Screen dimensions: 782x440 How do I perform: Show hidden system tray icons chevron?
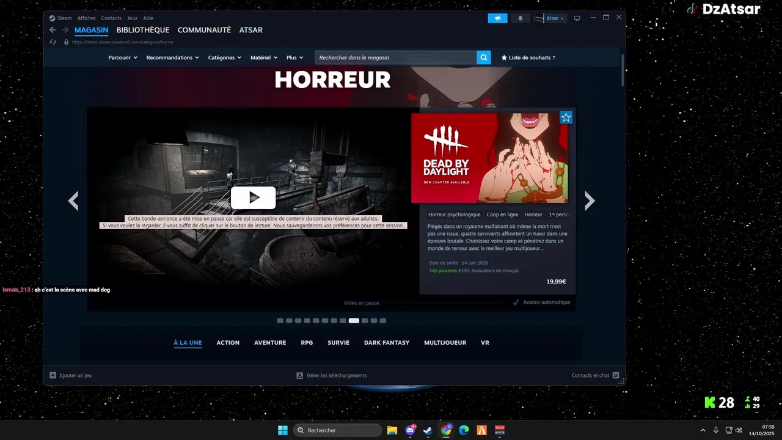coord(703,430)
